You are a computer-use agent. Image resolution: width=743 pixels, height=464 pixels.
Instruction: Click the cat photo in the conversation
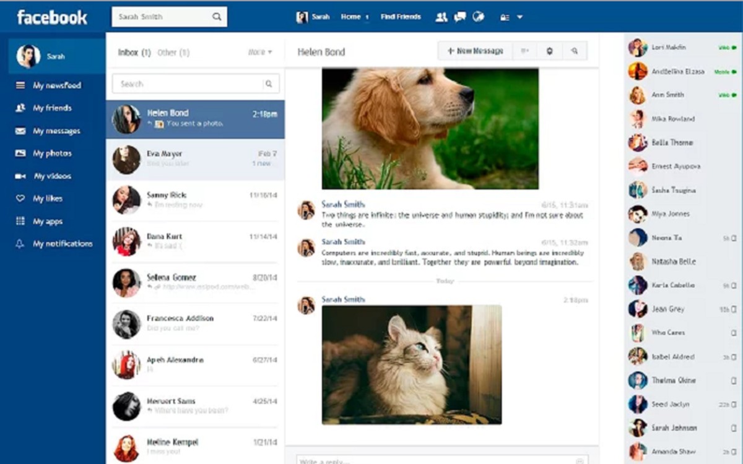click(x=411, y=365)
